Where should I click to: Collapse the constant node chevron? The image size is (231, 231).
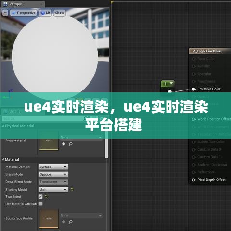click(x=171, y=83)
